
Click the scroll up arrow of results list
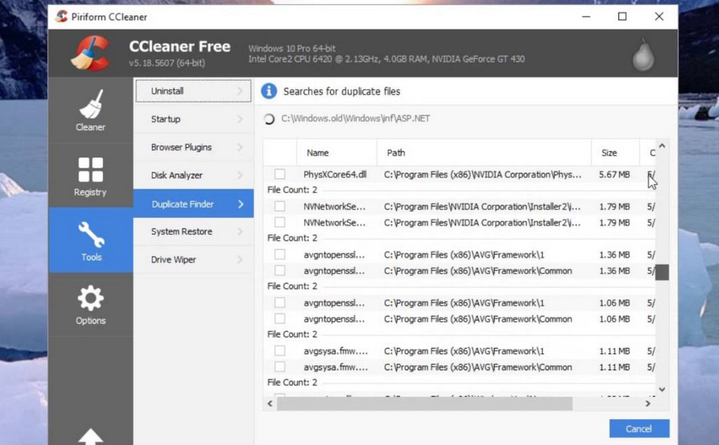(x=661, y=146)
